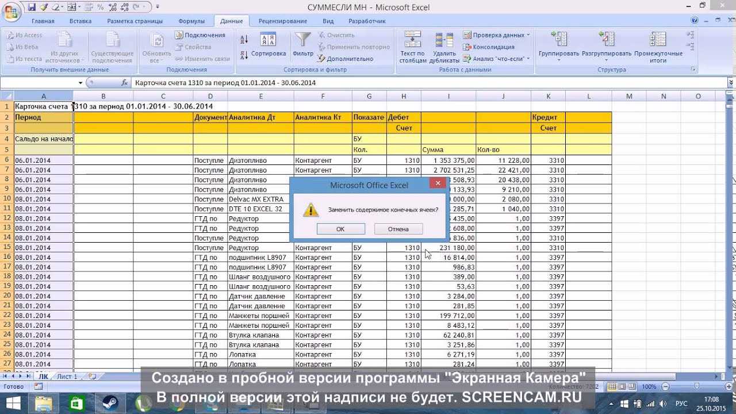The width and height of the screenshot is (736, 414).
Task: Open the Главная tab
Action: point(43,21)
